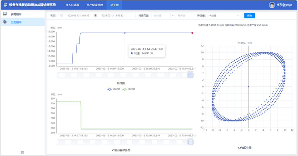298x156 pixels.
Task: Collapse the sidebar with the hamburger icon
Action: [x=22, y=152]
